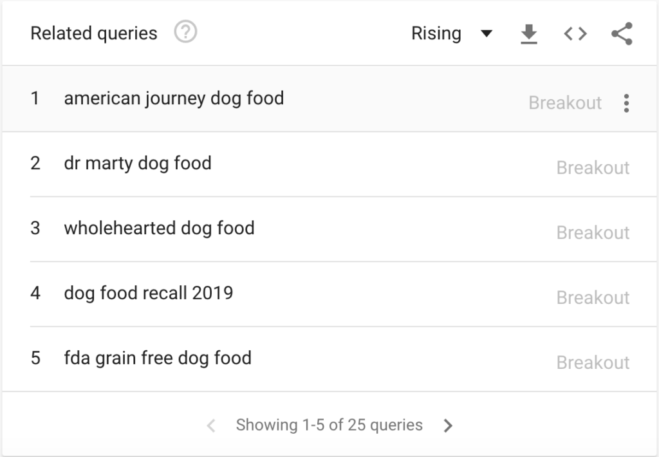This screenshot has height=457, width=659.
Task: Open the american journey dog food query
Action: tap(174, 98)
